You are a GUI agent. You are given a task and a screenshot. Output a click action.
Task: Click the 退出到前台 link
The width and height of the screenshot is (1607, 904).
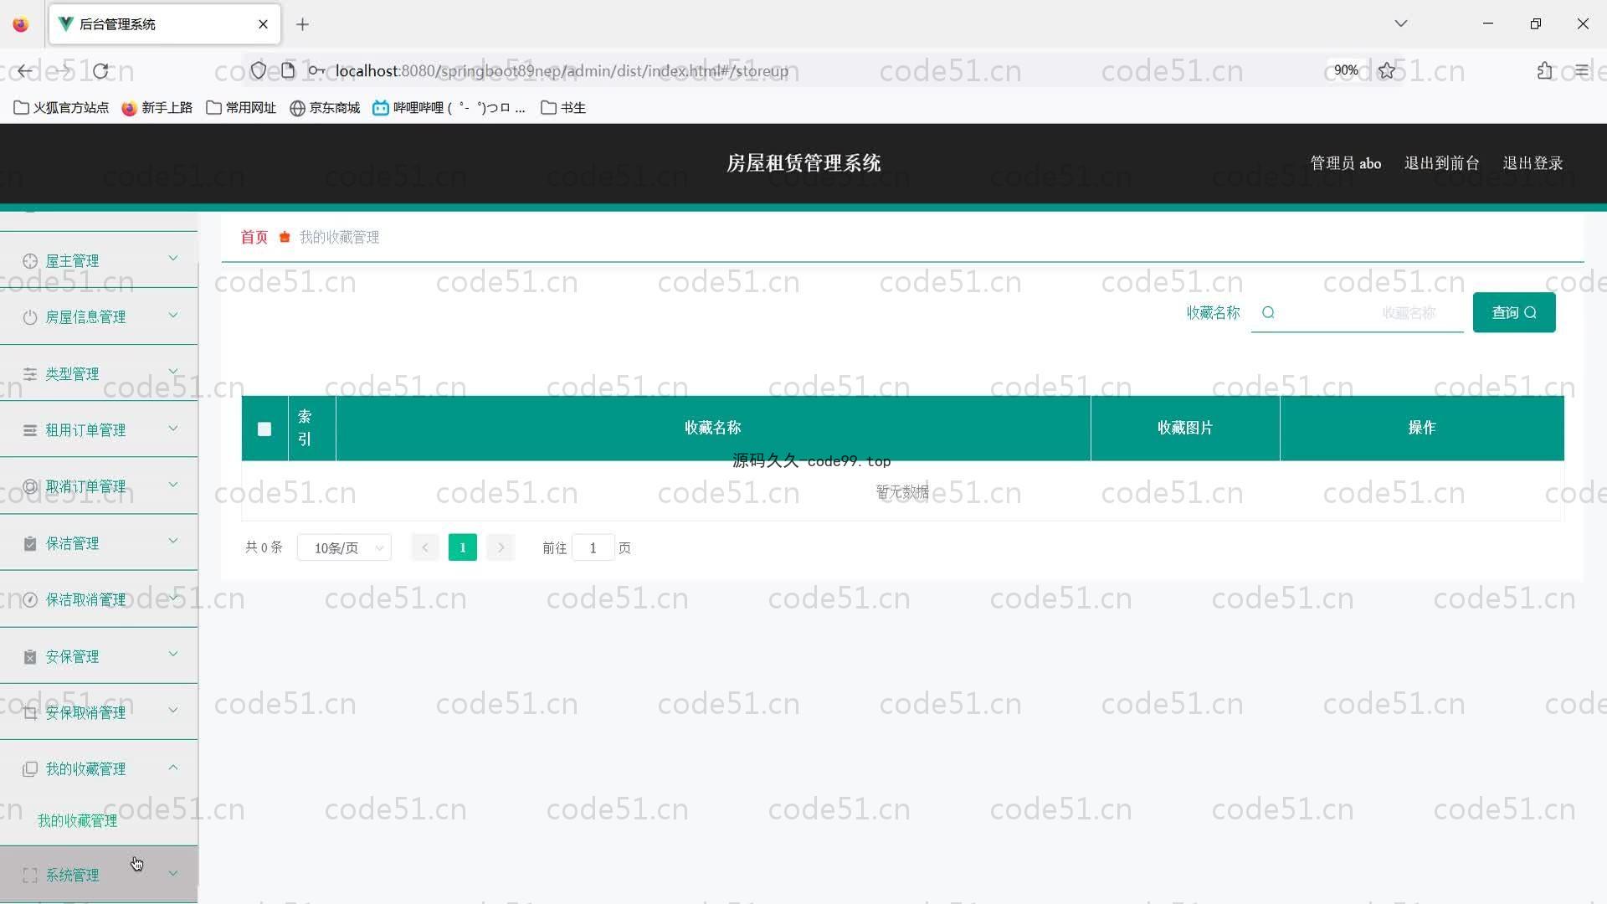1441,163
